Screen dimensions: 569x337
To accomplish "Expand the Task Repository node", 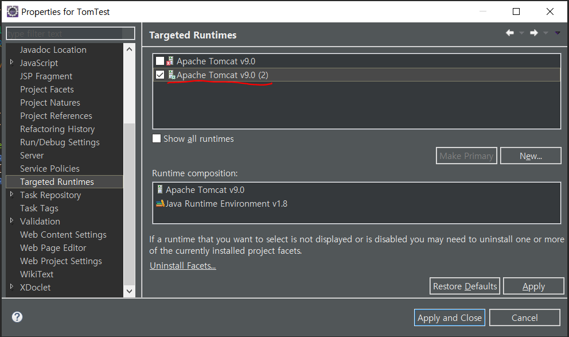I will point(11,194).
